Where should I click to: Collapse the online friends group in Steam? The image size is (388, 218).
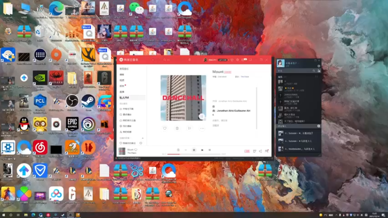click(x=281, y=77)
